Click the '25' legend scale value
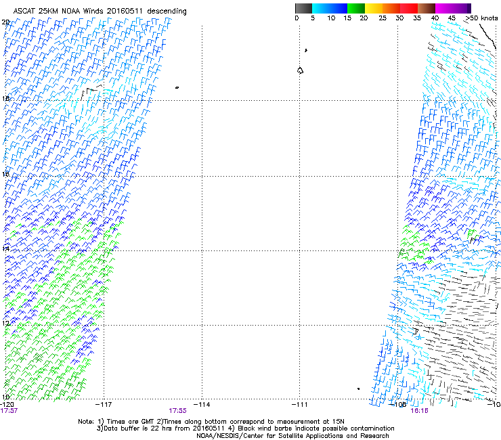This screenshot has width=501, height=440. [383, 18]
